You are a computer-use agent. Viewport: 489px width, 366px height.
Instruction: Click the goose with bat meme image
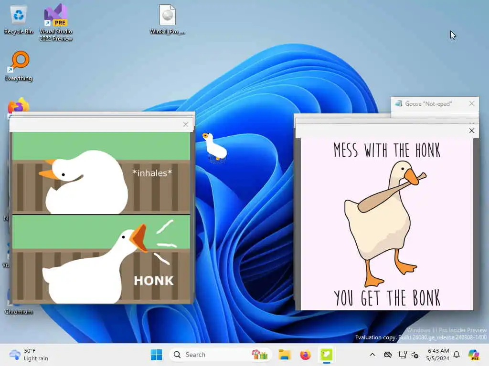387,224
